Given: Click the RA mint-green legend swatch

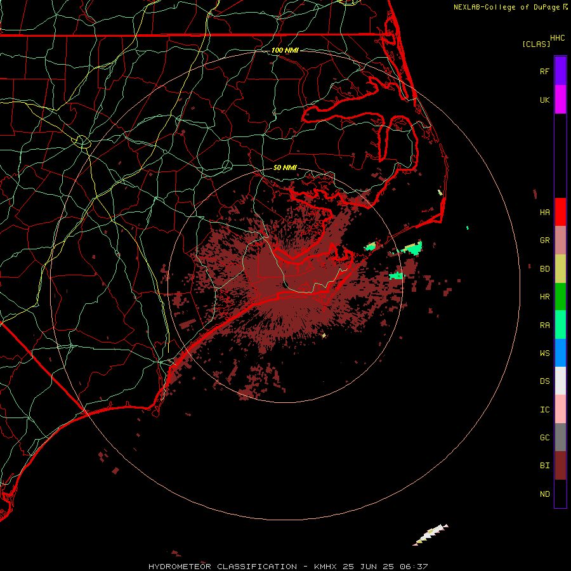Looking at the screenshot, I should (560, 325).
